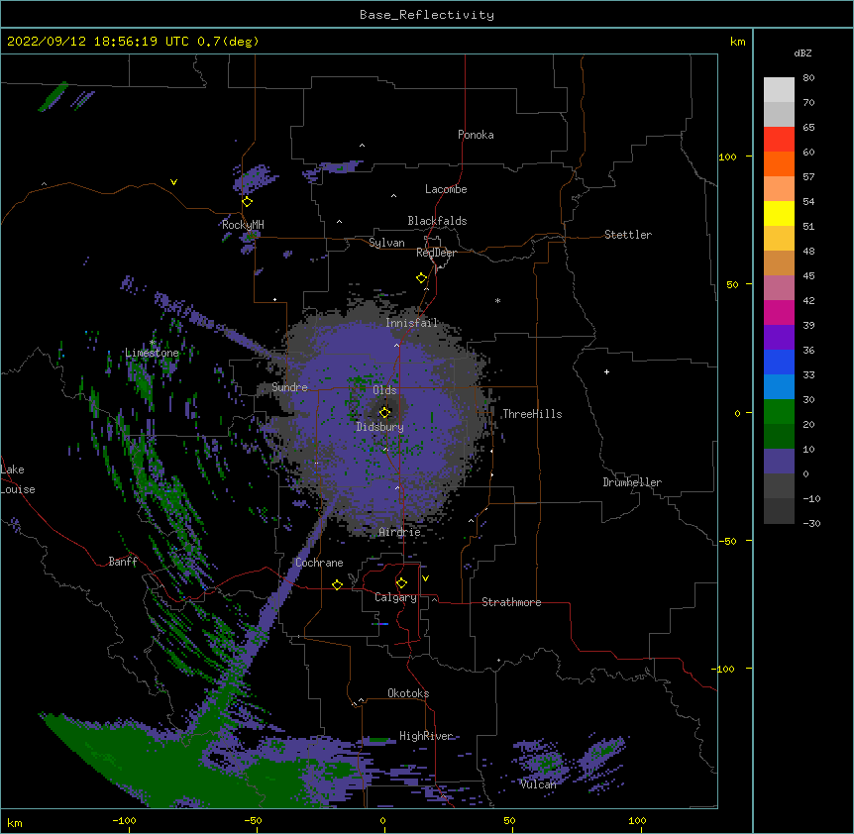
Task: Click the Limestone label
Action: click(x=152, y=353)
